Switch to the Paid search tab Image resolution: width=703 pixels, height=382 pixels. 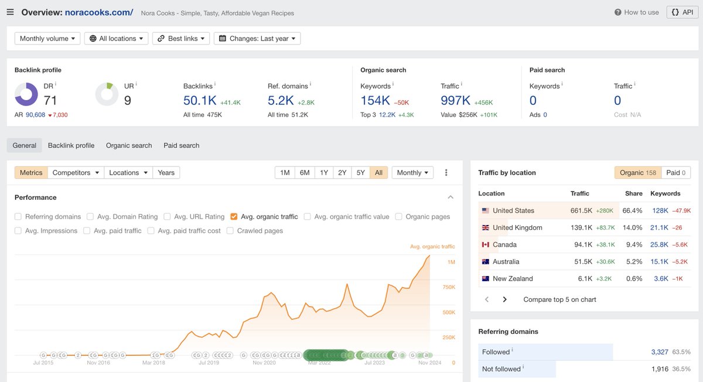click(x=182, y=145)
